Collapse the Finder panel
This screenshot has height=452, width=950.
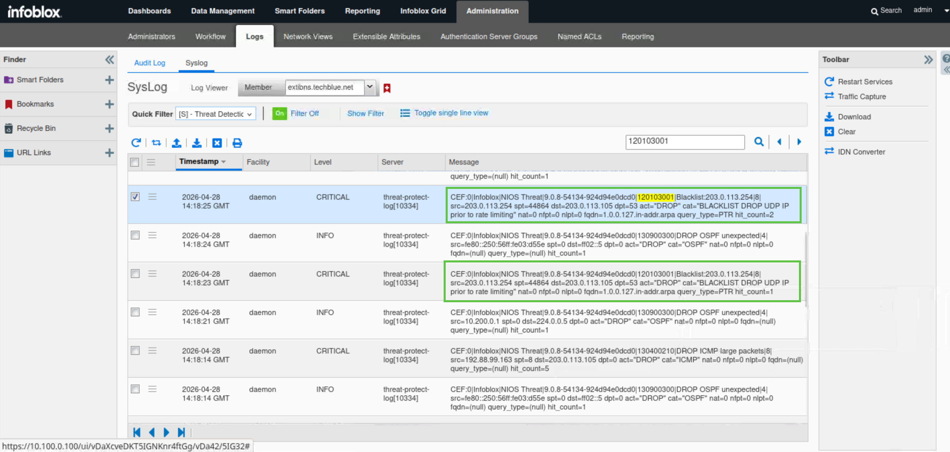(110, 59)
